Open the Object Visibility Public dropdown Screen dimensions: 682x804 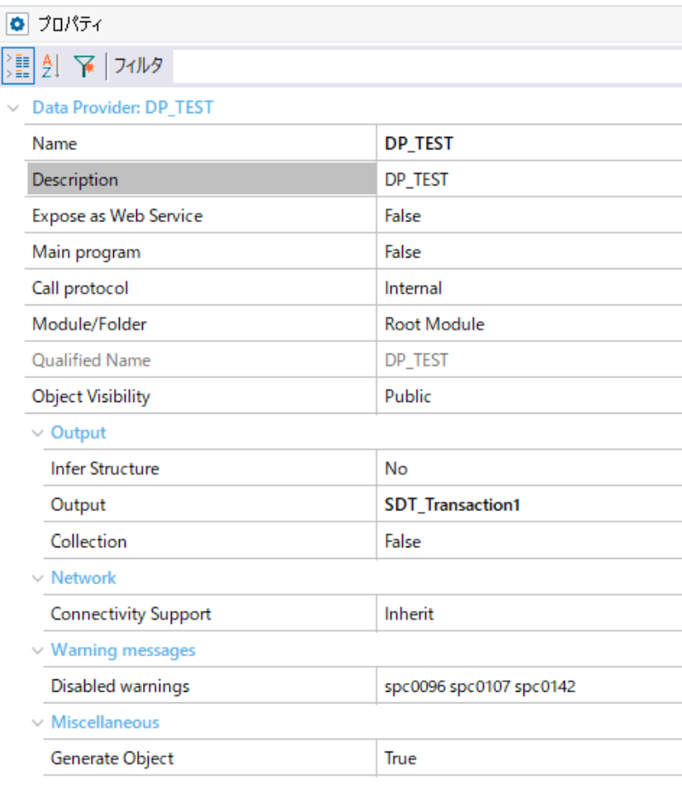click(530, 396)
